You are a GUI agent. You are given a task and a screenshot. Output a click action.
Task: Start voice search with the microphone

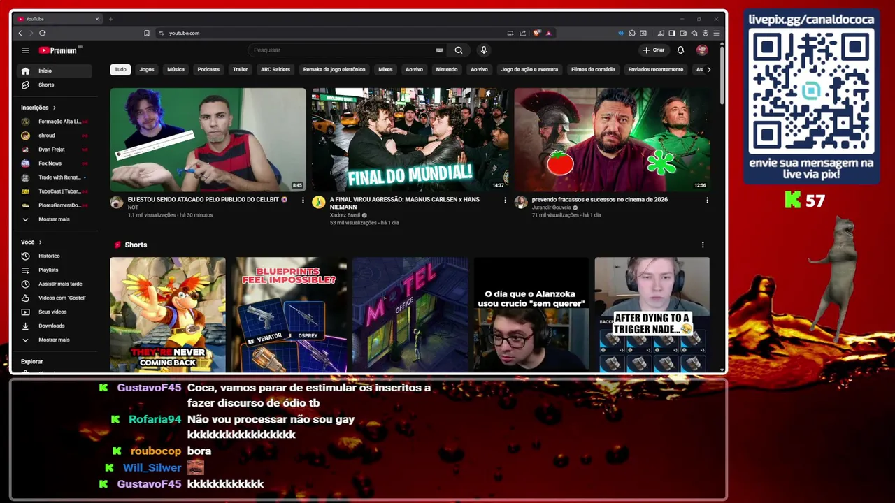pyautogui.click(x=483, y=50)
